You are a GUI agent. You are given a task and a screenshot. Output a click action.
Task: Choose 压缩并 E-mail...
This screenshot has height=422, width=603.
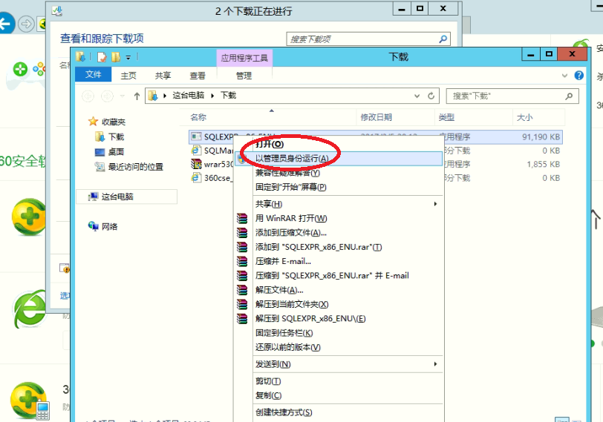coord(283,262)
